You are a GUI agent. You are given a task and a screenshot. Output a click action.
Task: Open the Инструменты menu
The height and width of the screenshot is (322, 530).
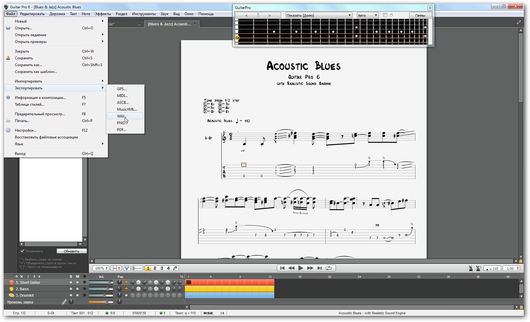(144, 14)
